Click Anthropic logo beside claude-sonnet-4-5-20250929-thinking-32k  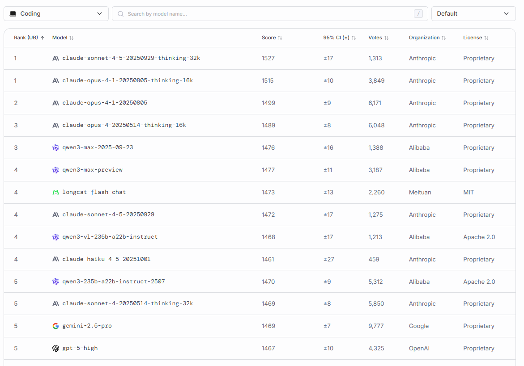click(56, 59)
